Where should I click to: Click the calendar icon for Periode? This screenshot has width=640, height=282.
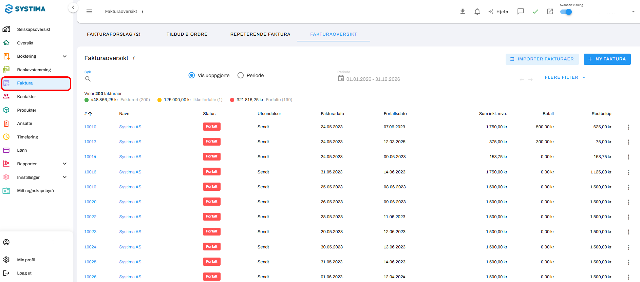pyautogui.click(x=341, y=78)
